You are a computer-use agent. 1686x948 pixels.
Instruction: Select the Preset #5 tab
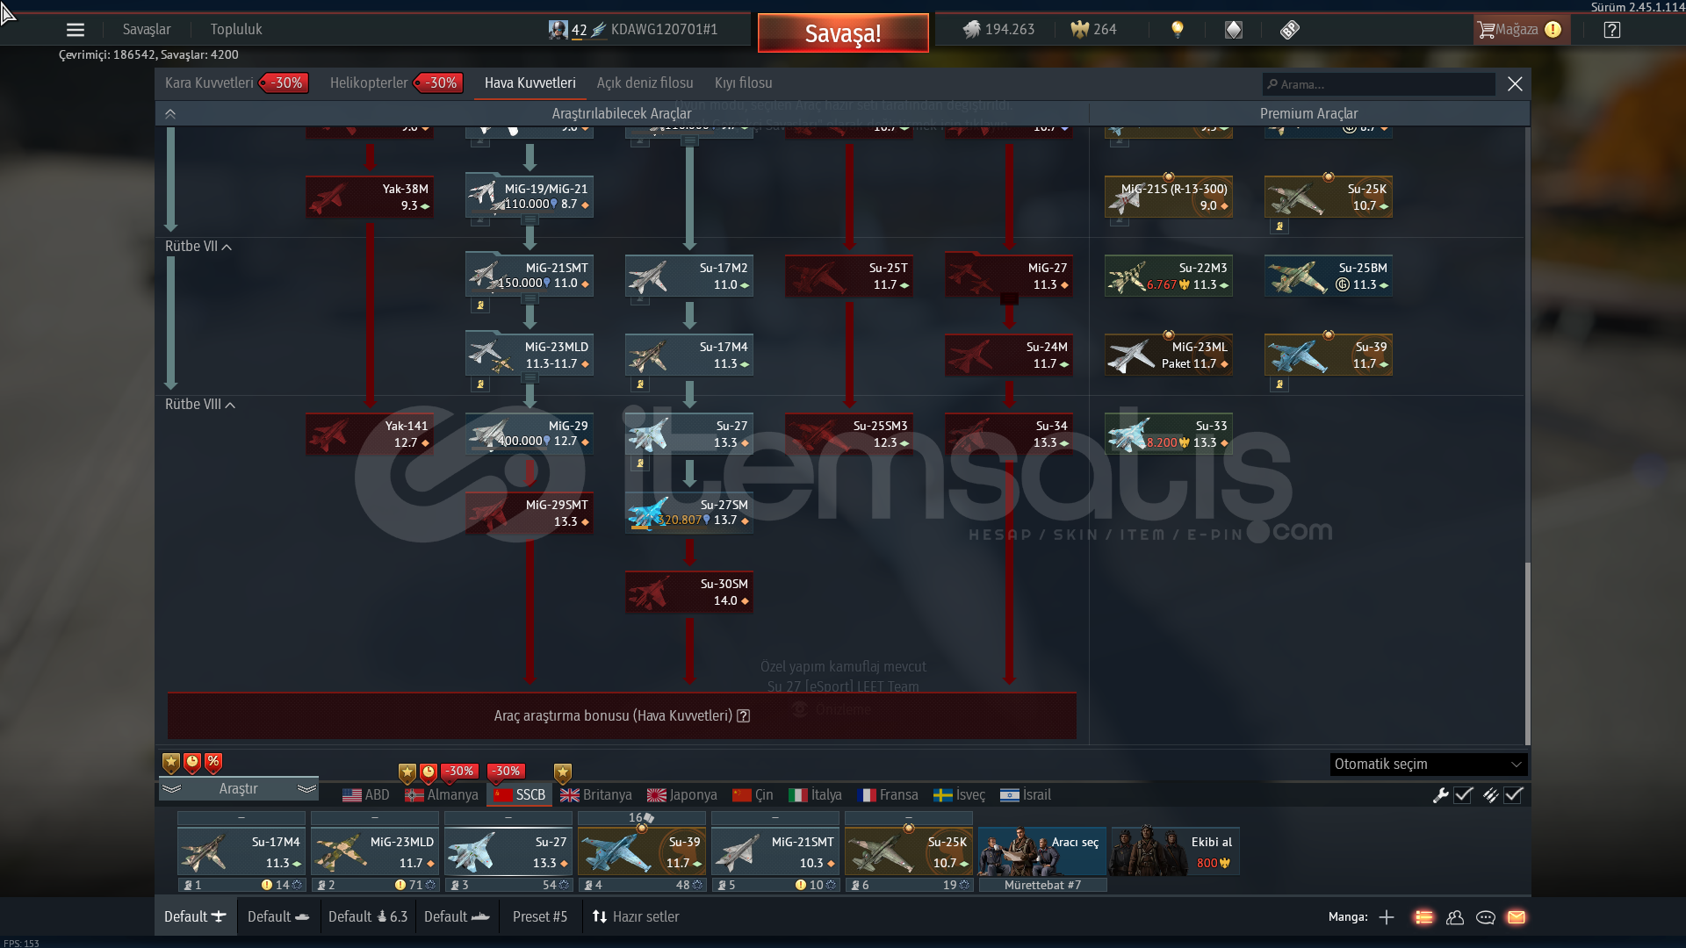click(x=540, y=917)
